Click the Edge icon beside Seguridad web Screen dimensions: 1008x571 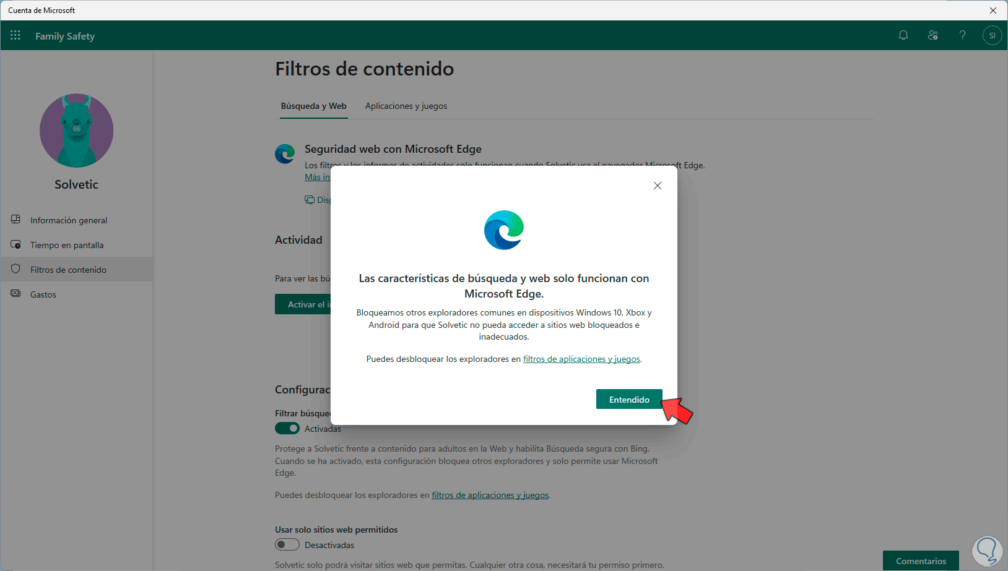coord(285,154)
